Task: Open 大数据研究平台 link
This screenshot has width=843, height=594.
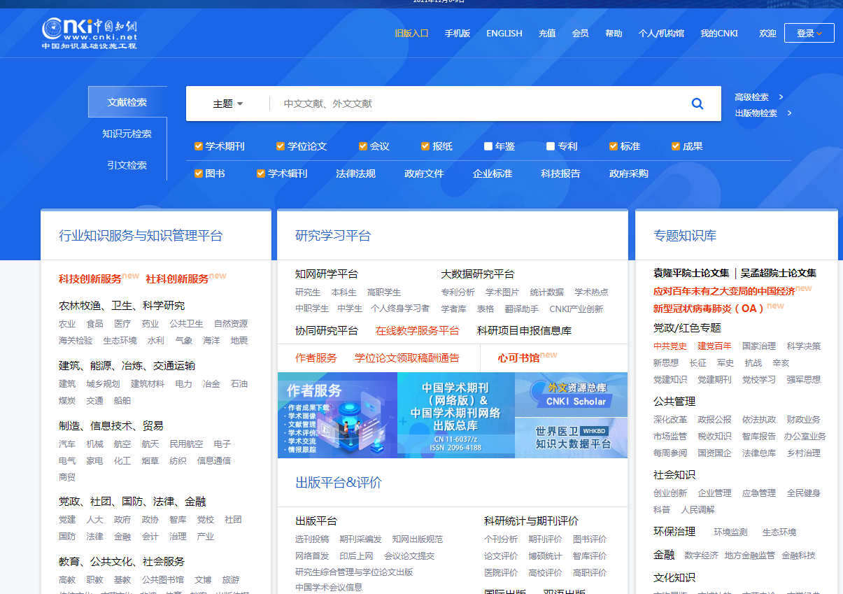Action: 478,274
